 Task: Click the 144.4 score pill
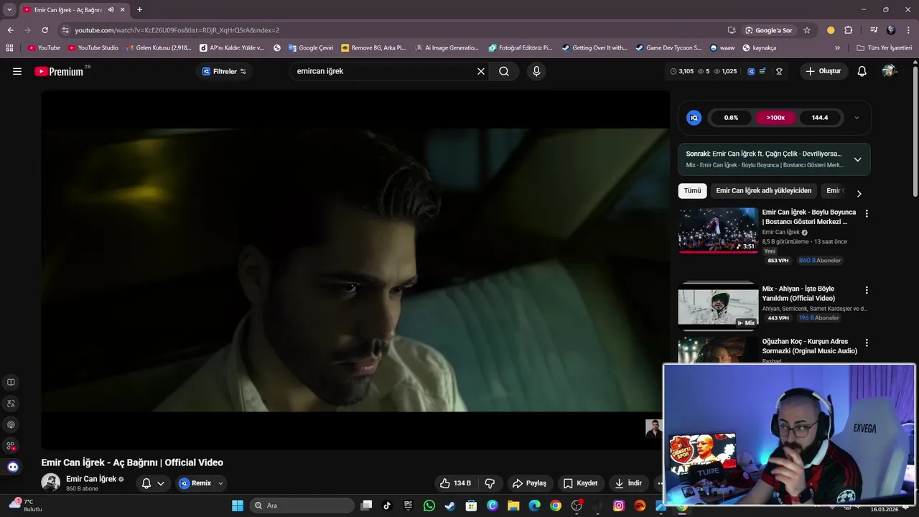(x=820, y=118)
